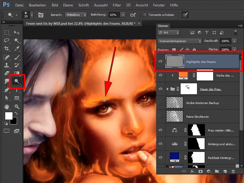244x183 pixels.
Task: Choose the Pen tool
Action: [x=7, y=90]
